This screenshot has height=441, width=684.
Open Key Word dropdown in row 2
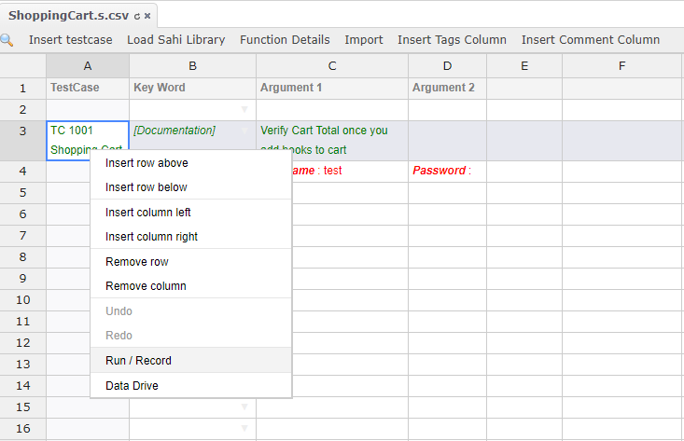click(x=244, y=110)
